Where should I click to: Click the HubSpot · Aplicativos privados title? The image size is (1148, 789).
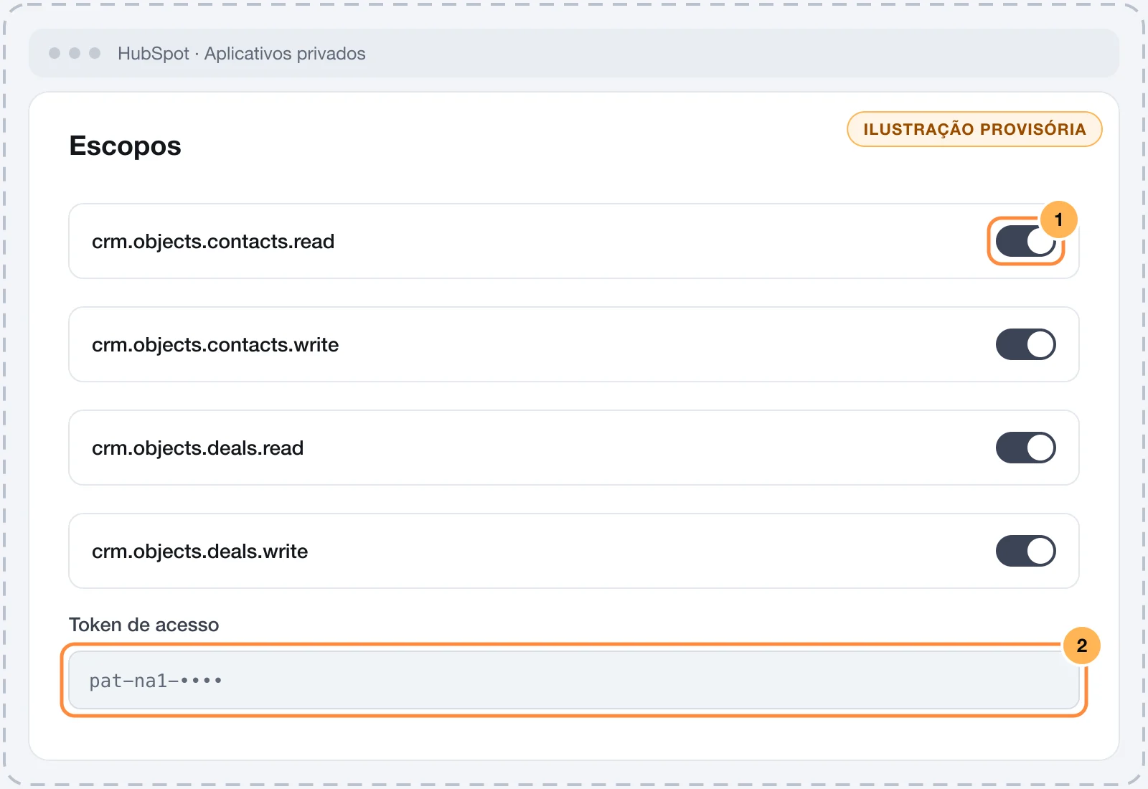(x=242, y=54)
